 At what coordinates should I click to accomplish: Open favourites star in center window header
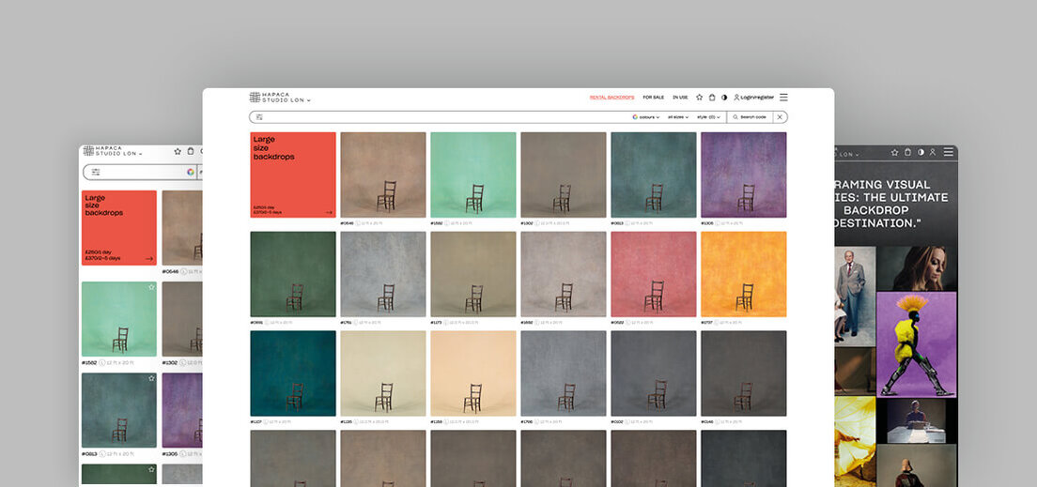699,98
